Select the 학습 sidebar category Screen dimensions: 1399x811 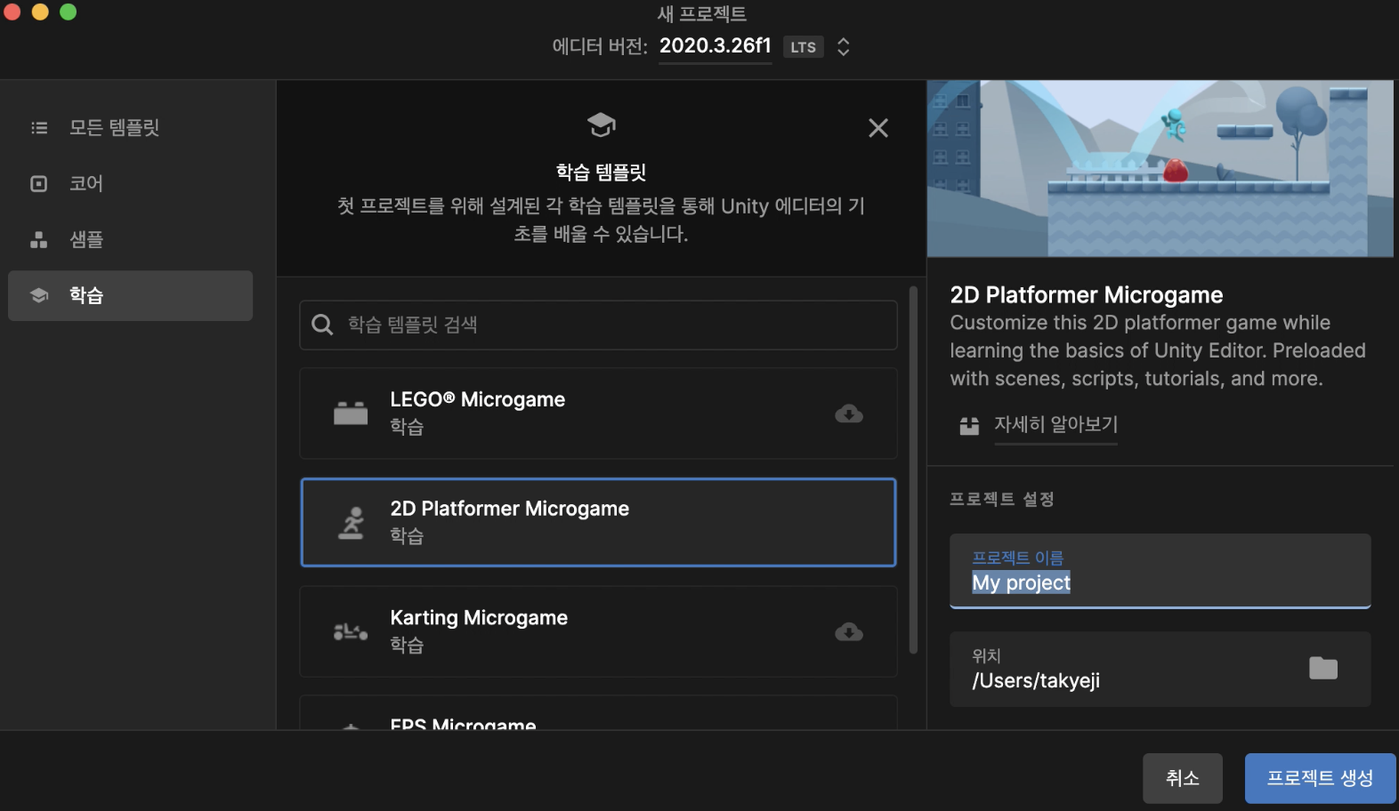[130, 295]
